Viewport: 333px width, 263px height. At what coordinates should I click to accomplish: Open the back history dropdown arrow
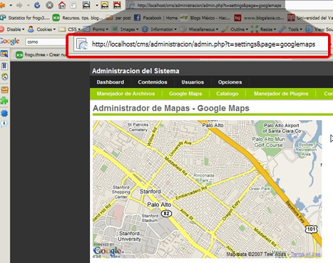tap(11, 5)
